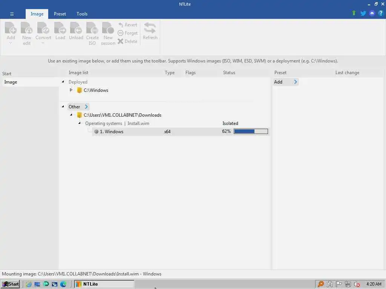Click the Delete toolbar item

127,41
